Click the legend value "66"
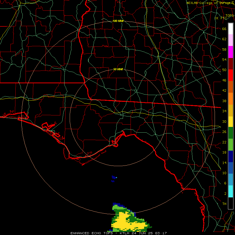235x235 pixels. click(224, 29)
